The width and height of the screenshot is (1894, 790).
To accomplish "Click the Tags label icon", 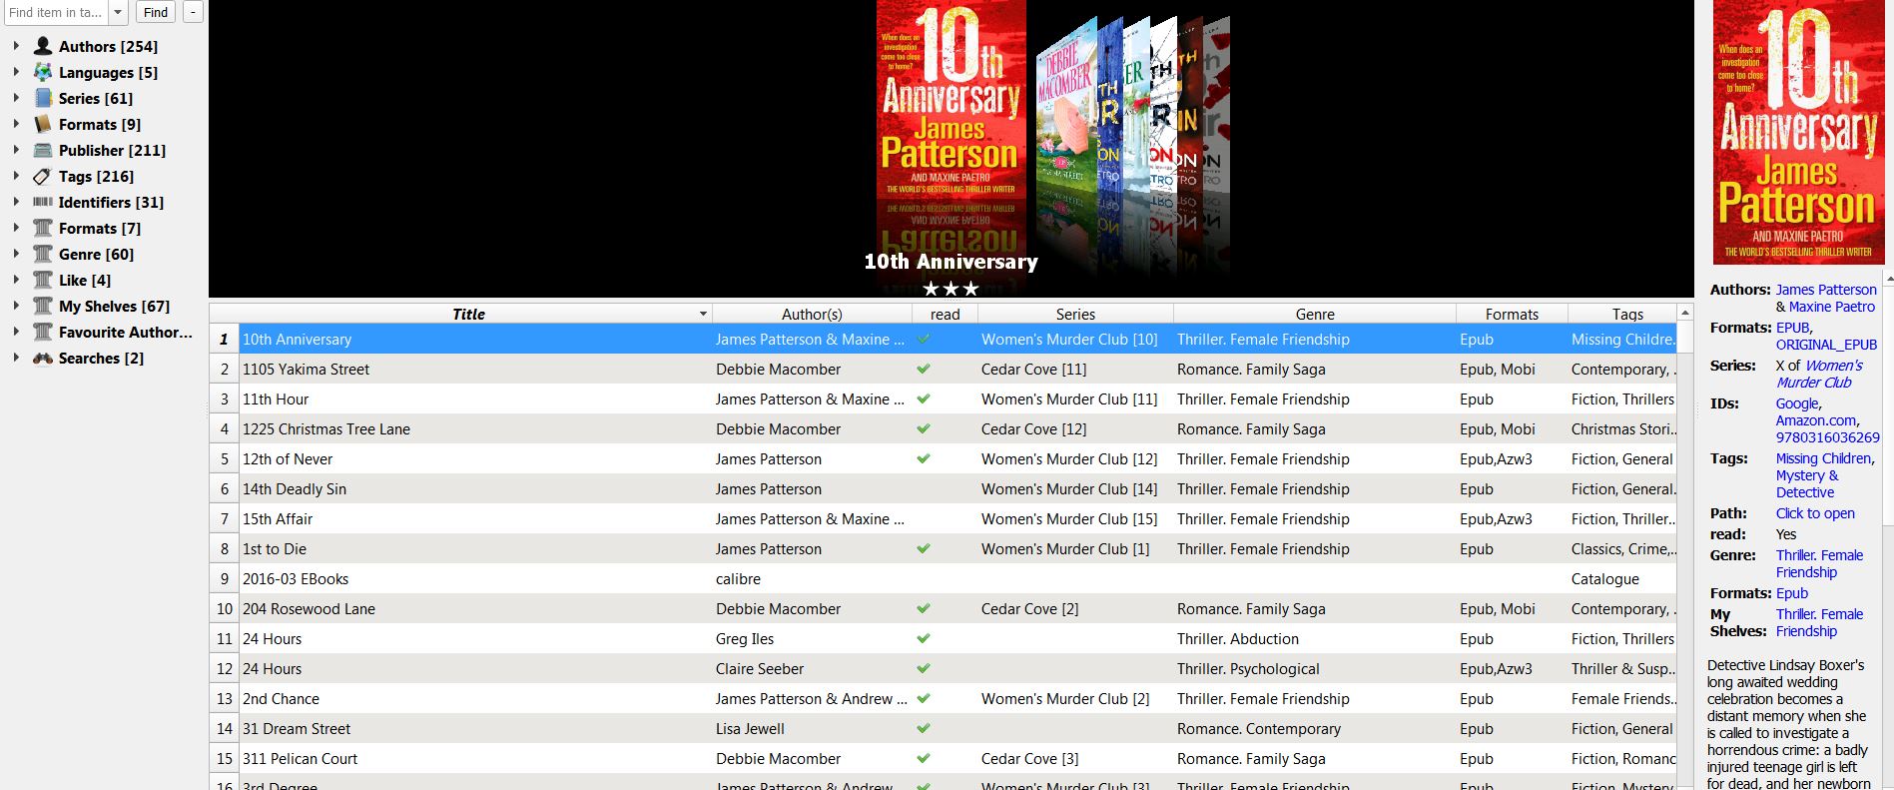I will tap(43, 176).
